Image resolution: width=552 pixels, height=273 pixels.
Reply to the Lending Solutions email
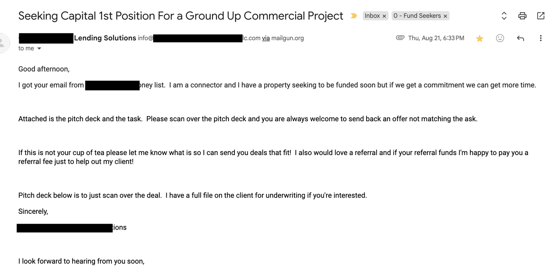[520, 38]
